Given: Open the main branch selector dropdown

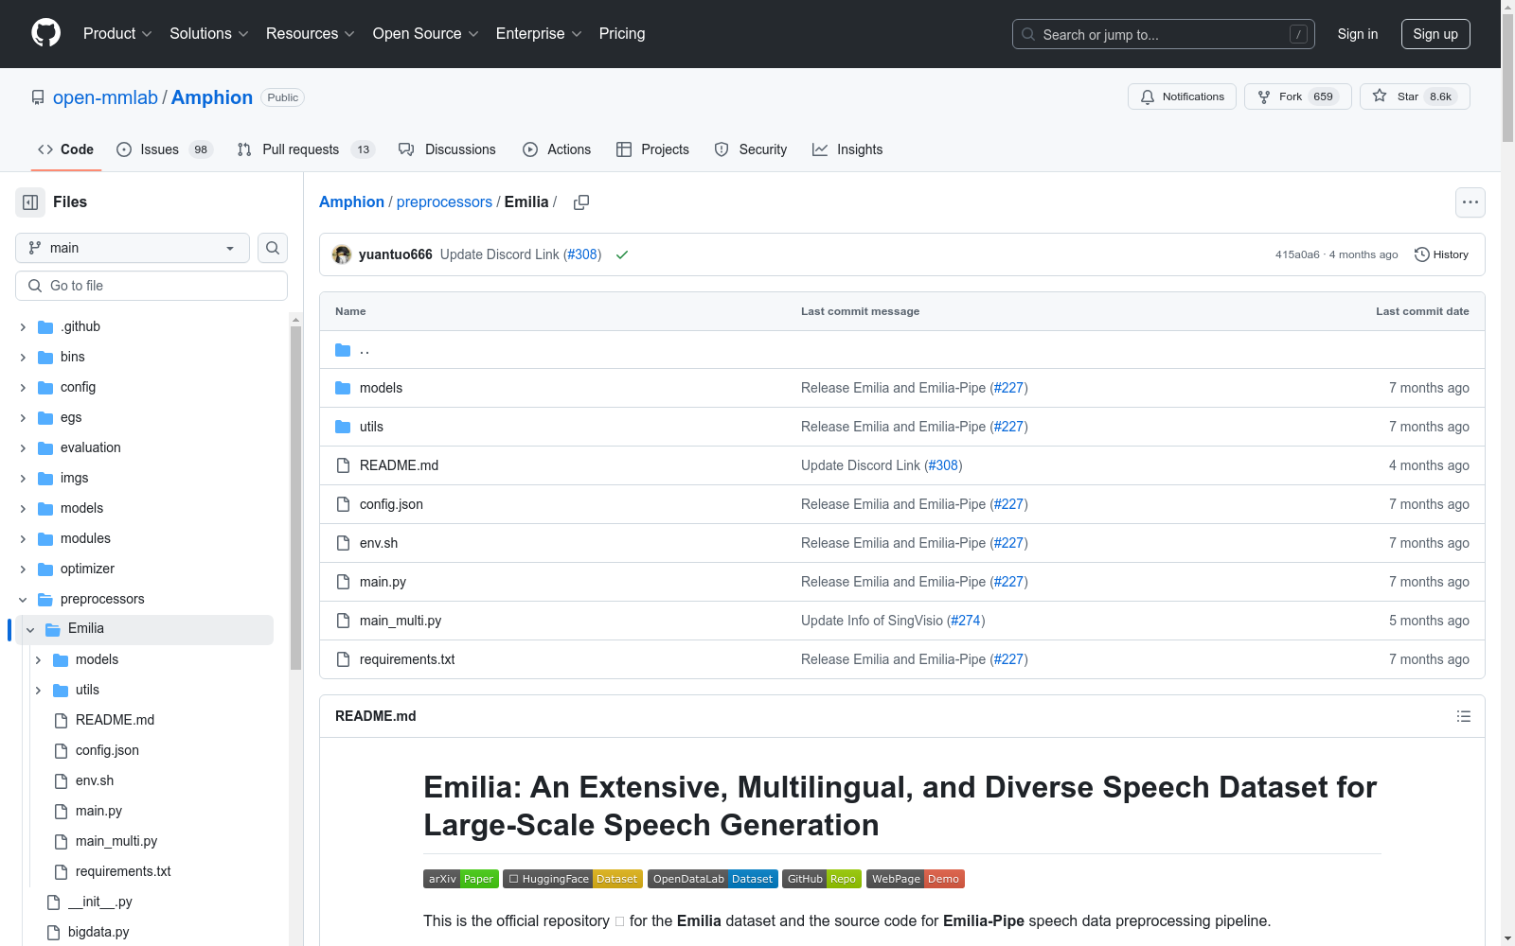Looking at the screenshot, I should (x=133, y=248).
